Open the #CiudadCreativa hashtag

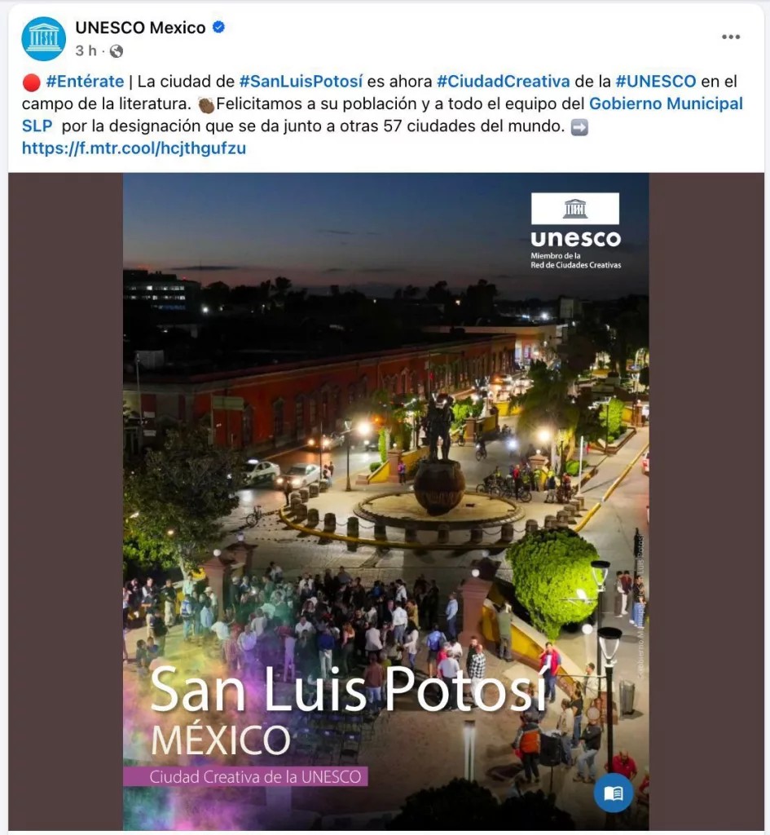(x=504, y=82)
